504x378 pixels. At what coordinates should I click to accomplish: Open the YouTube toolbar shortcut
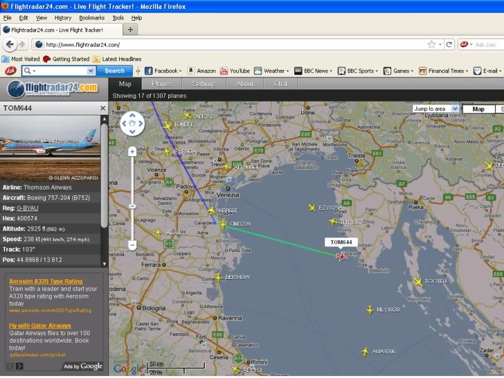coord(235,71)
